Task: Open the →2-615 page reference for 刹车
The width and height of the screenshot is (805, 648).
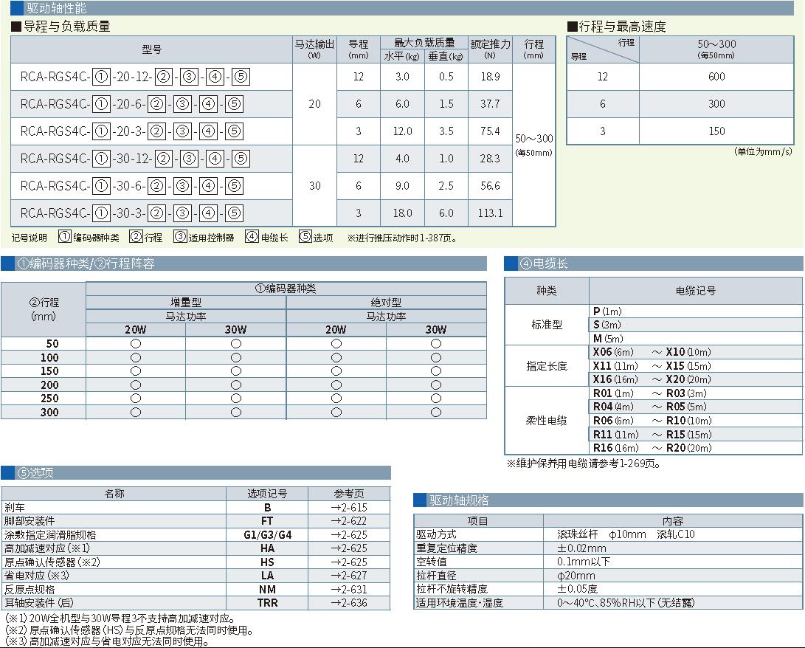Action: pos(349,508)
